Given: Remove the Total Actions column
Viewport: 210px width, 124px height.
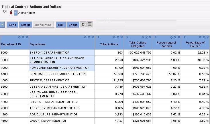Looking at the screenshot, I should tap(121, 37).
